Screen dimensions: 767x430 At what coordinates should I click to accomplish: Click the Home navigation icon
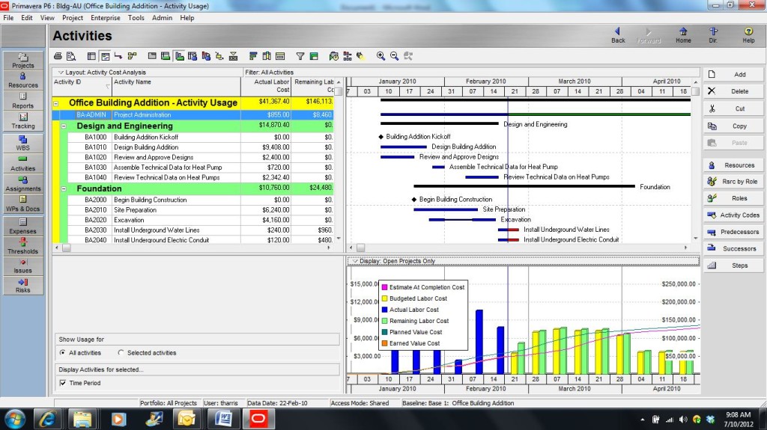(683, 35)
